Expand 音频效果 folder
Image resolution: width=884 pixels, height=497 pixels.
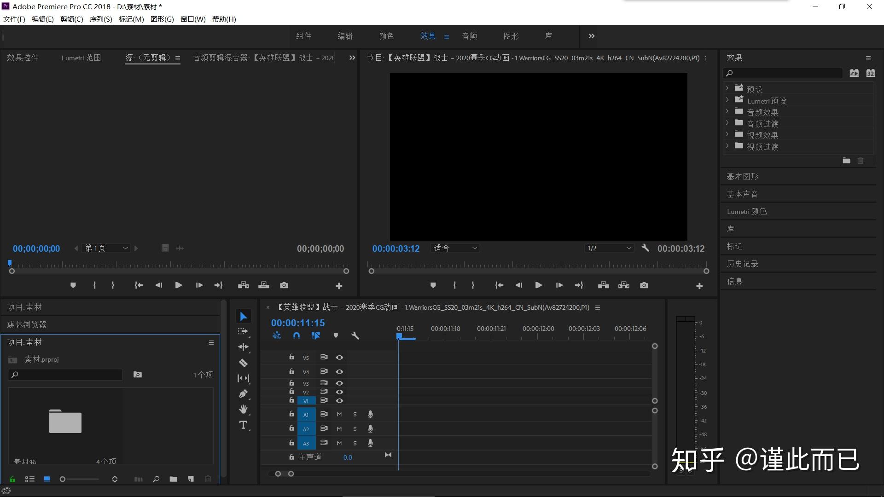(x=727, y=110)
